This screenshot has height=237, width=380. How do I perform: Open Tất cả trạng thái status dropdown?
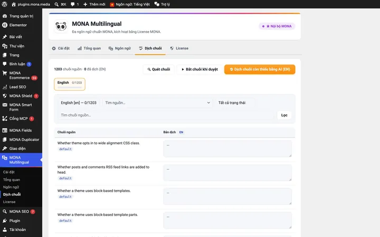pyautogui.click(x=234, y=103)
